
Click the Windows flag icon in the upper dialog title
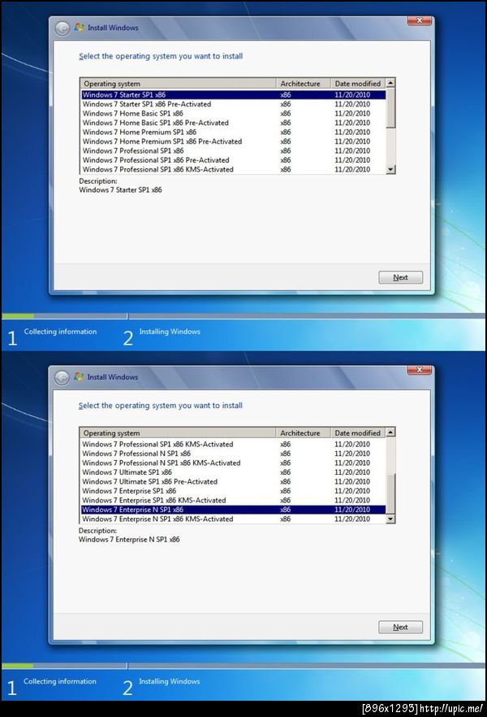80,28
